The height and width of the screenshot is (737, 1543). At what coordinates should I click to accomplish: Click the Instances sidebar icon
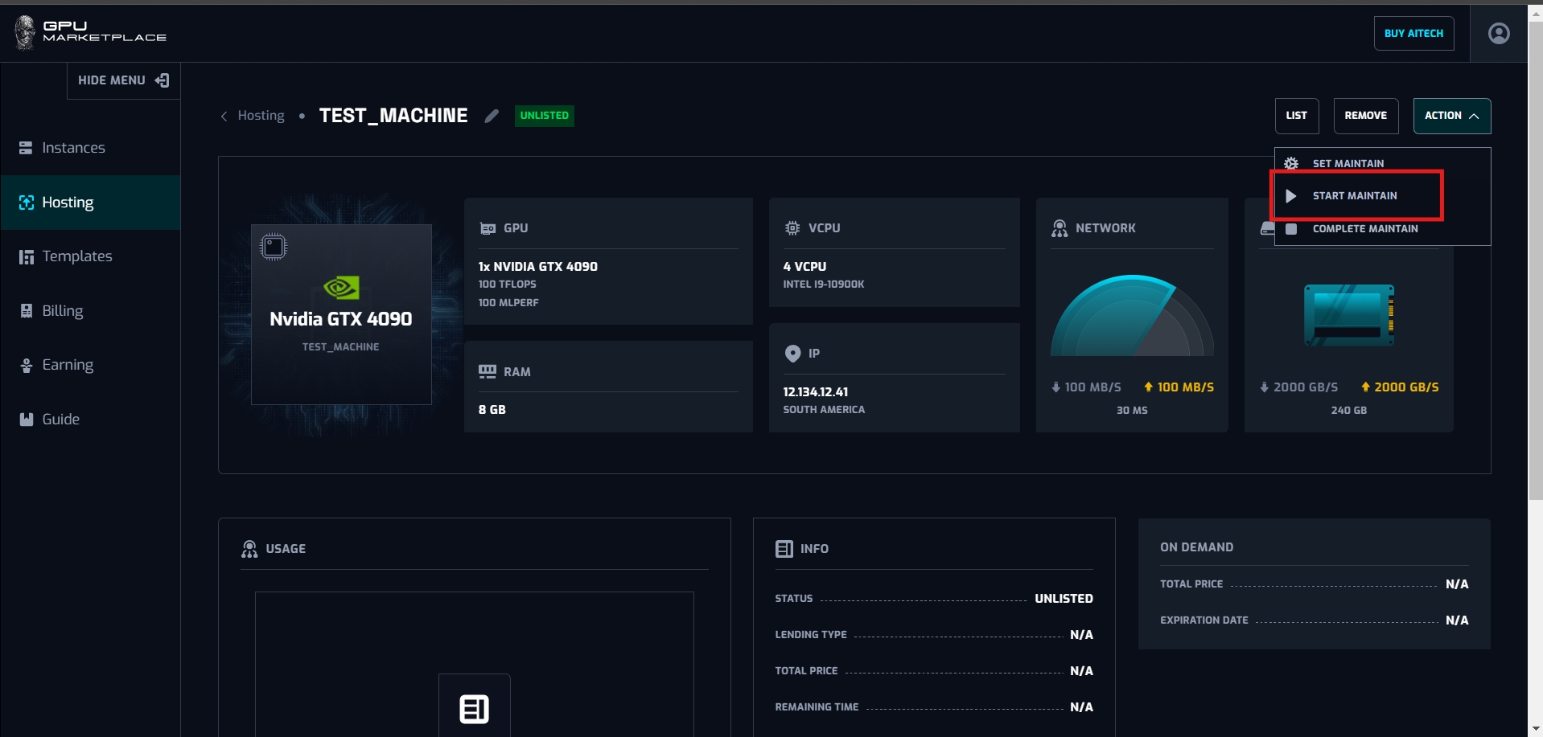pyautogui.click(x=26, y=148)
